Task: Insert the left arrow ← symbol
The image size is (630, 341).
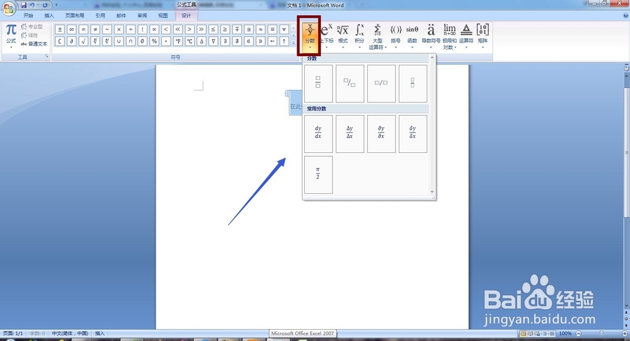Action: 272,41
